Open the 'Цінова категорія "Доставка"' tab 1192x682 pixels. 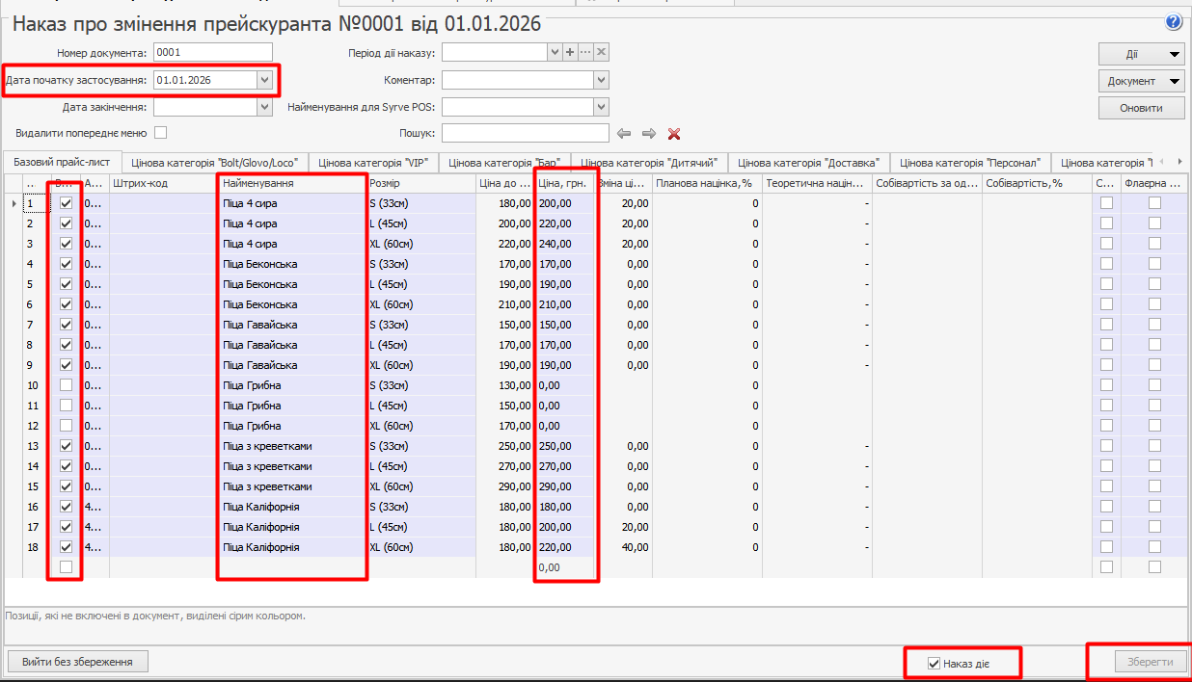click(x=808, y=163)
